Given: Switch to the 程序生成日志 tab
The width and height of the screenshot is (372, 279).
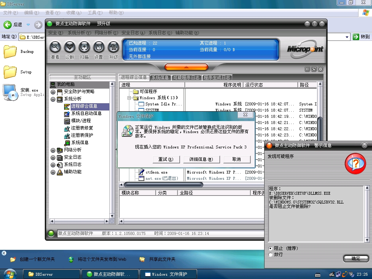Looking at the screenshot, I should click(x=217, y=78).
